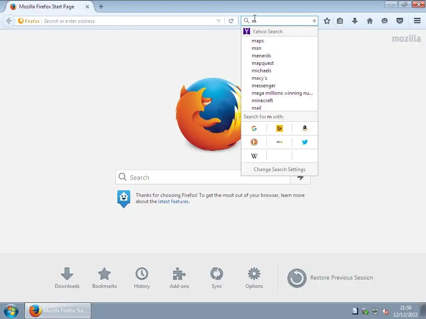Screen dimensions: 426x319
Task: Choose the 'msn' suggestion
Action: pos(279,48)
